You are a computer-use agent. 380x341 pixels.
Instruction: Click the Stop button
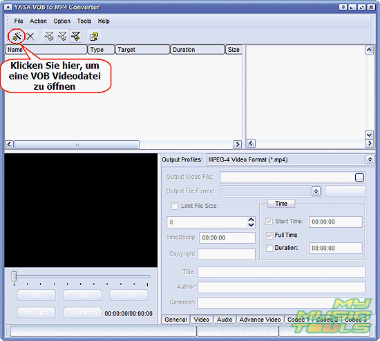[x=129, y=295]
